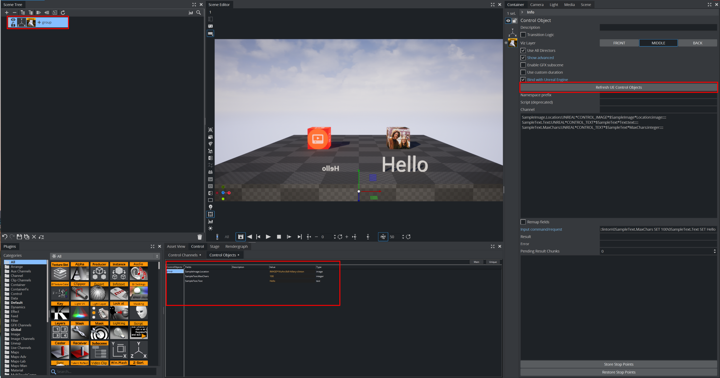720x378 pixels.
Task: Click the Light V4 plugin icon
Action: [x=79, y=312]
